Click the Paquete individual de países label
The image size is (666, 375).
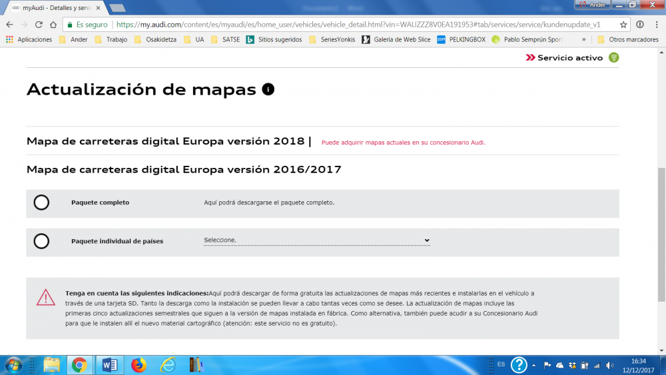[117, 241]
